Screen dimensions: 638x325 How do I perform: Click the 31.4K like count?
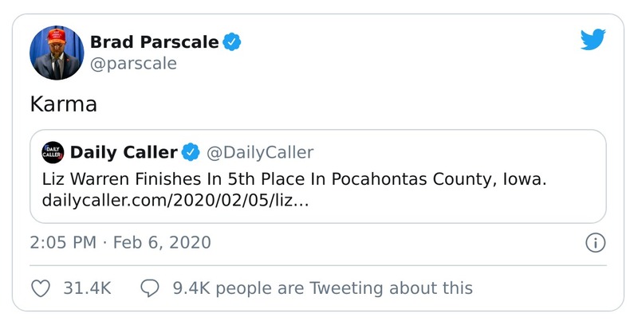click(87, 288)
